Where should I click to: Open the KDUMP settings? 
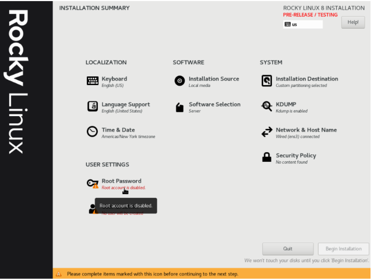285,107
